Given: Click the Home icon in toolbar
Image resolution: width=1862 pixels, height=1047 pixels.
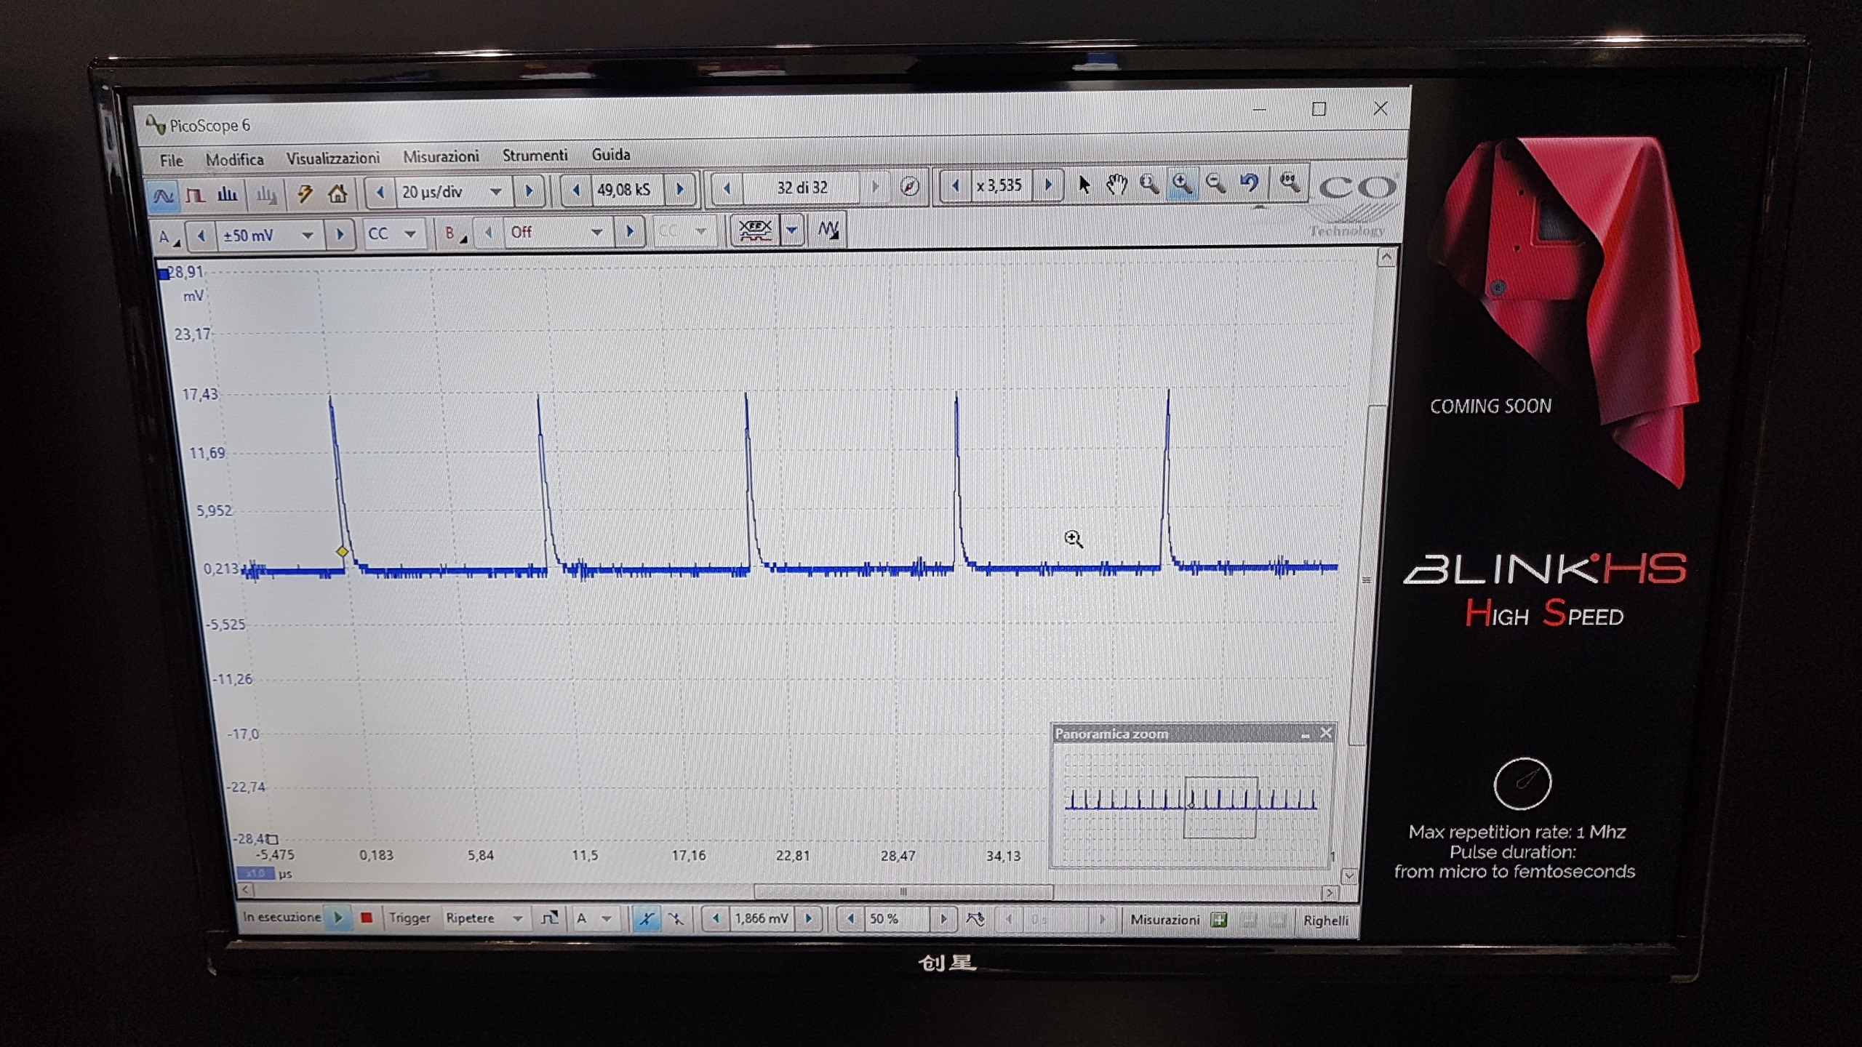Looking at the screenshot, I should pyautogui.click(x=337, y=193).
